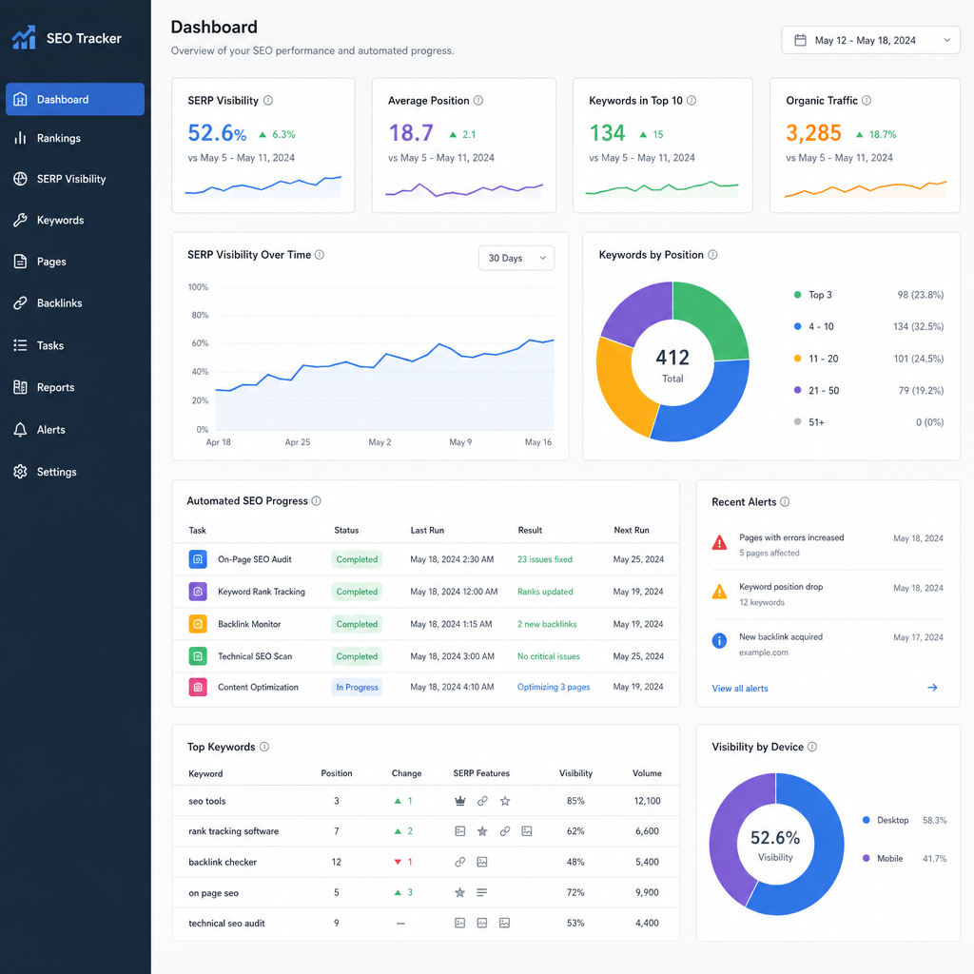Click the arrow next to View all alerts

click(x=932, y=688)
